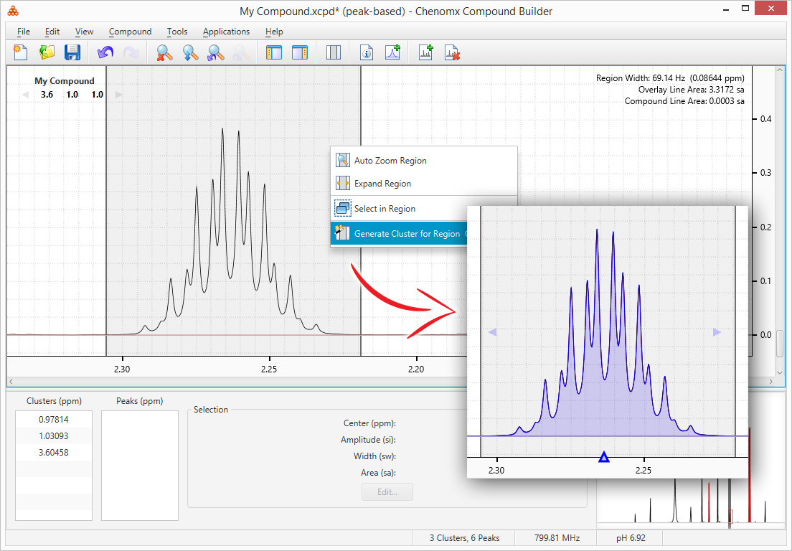Choose Expand Region from context menu
The height and width of the screenshot is (551, 792).
tap(424, 184)
